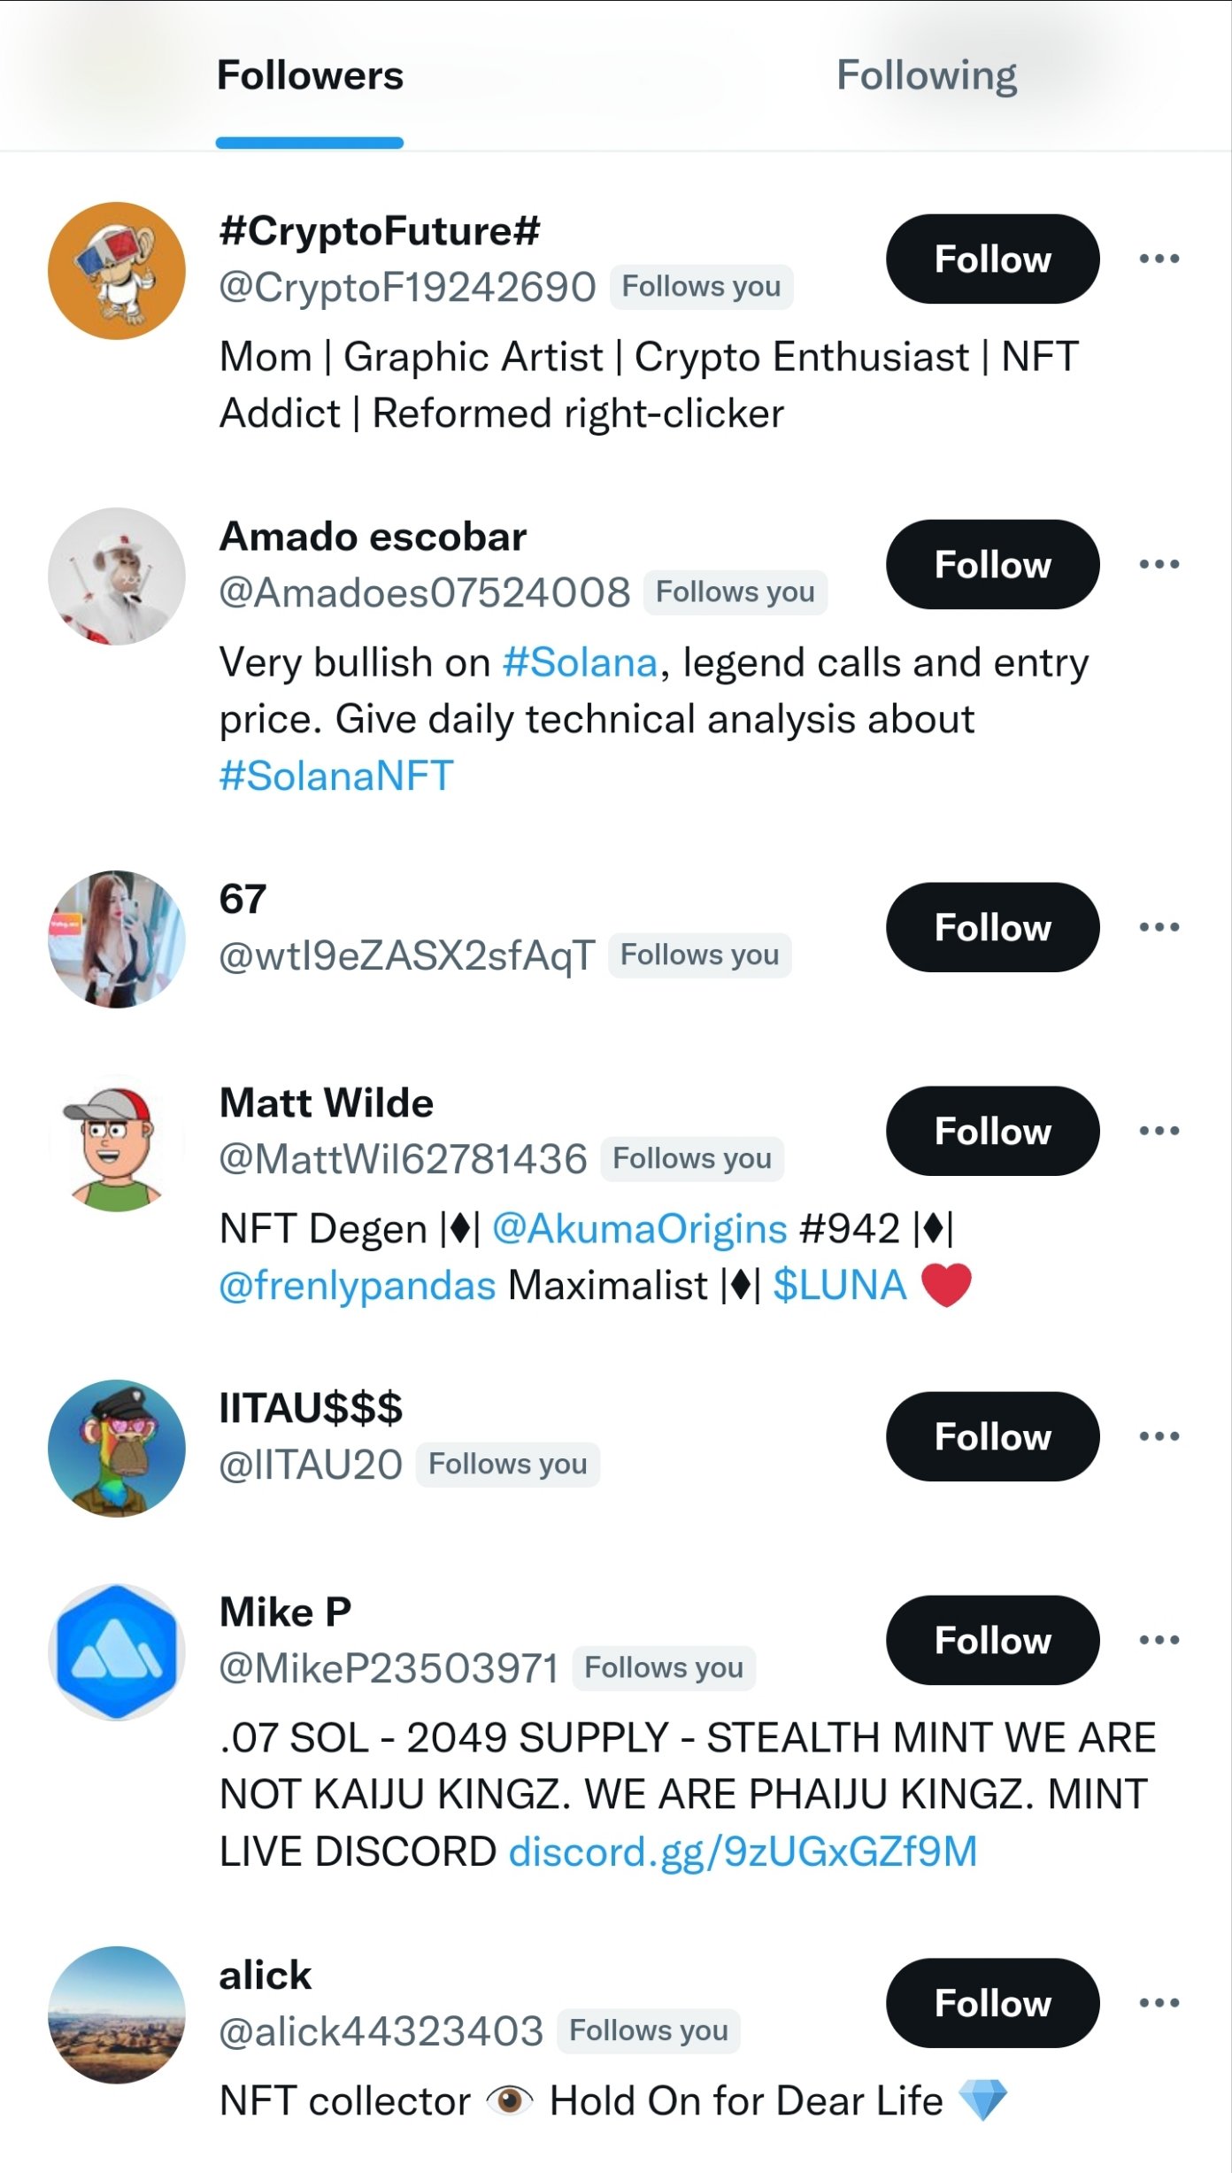Open the #SolanaNFT hashtag link

[336, 776]
